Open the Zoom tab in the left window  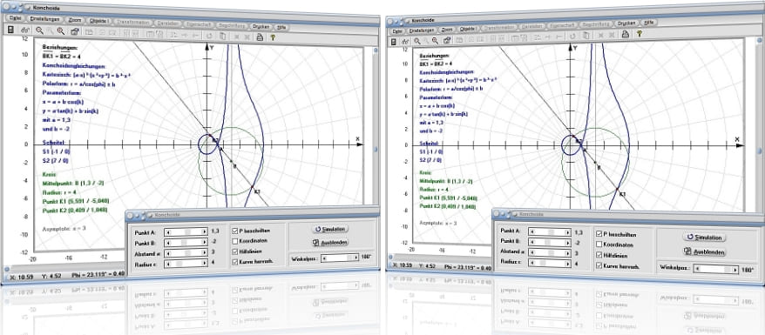[75, 20]
